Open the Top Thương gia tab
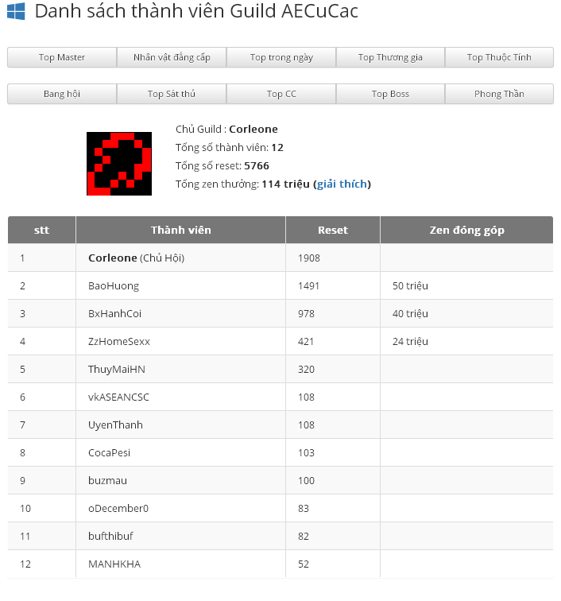This screenshot has height=601, width=561. 390,57
